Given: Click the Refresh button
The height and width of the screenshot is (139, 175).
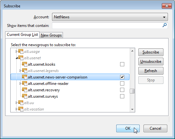Looking at the screenshot, I should pyautogui.click(x=151, y=71).
